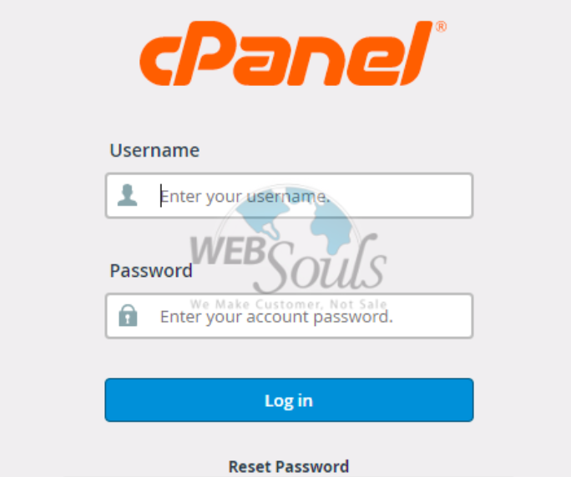Click the blinking text cursor in Username
571x477 pixels.
pyautogui.click(x=161, y=196)
